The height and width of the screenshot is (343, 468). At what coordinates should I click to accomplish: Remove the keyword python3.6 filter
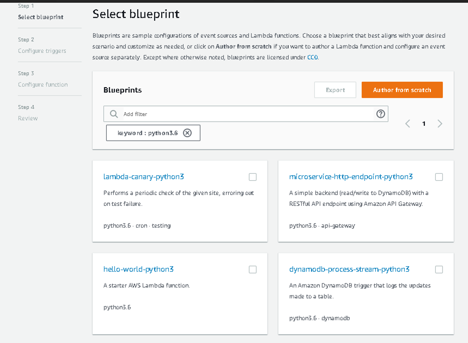point(187,133)
